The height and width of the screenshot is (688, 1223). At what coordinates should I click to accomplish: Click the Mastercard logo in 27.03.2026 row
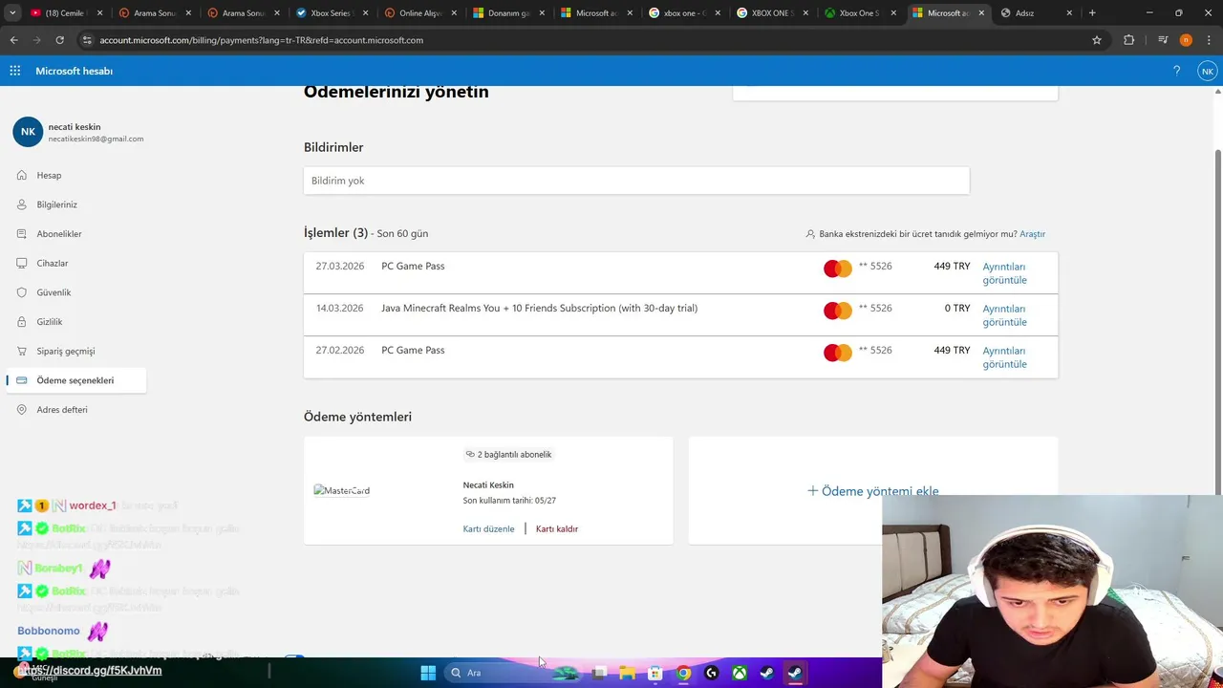tap(838, 269)
